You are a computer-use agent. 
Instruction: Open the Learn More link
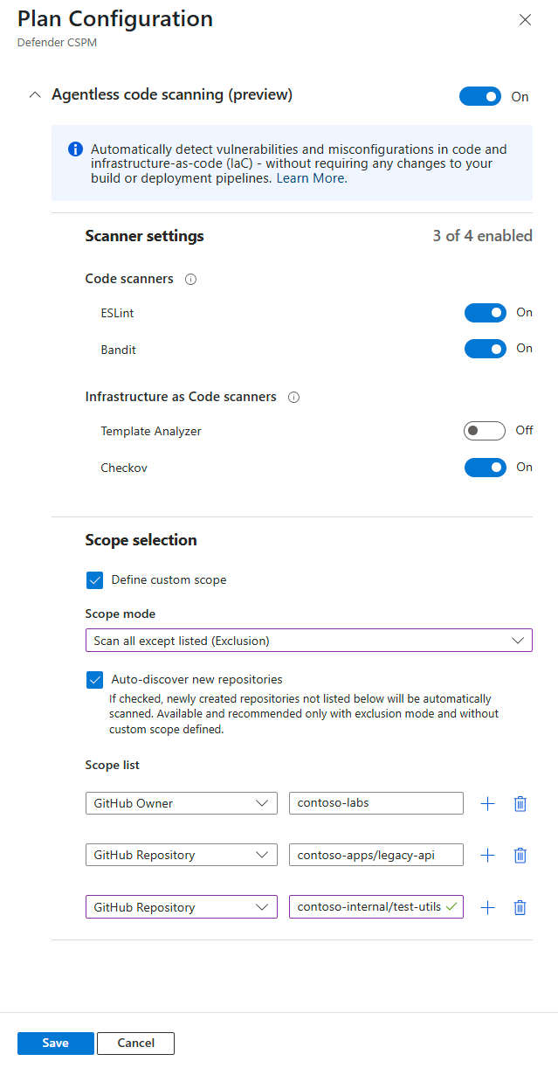pyautogui.click(x=312, y=178)
